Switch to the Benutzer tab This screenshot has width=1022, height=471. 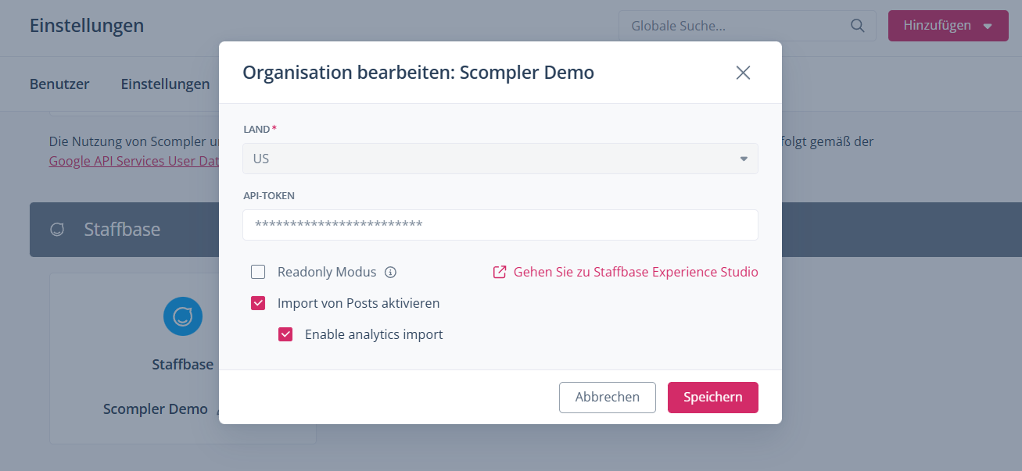tap(59, 84)
